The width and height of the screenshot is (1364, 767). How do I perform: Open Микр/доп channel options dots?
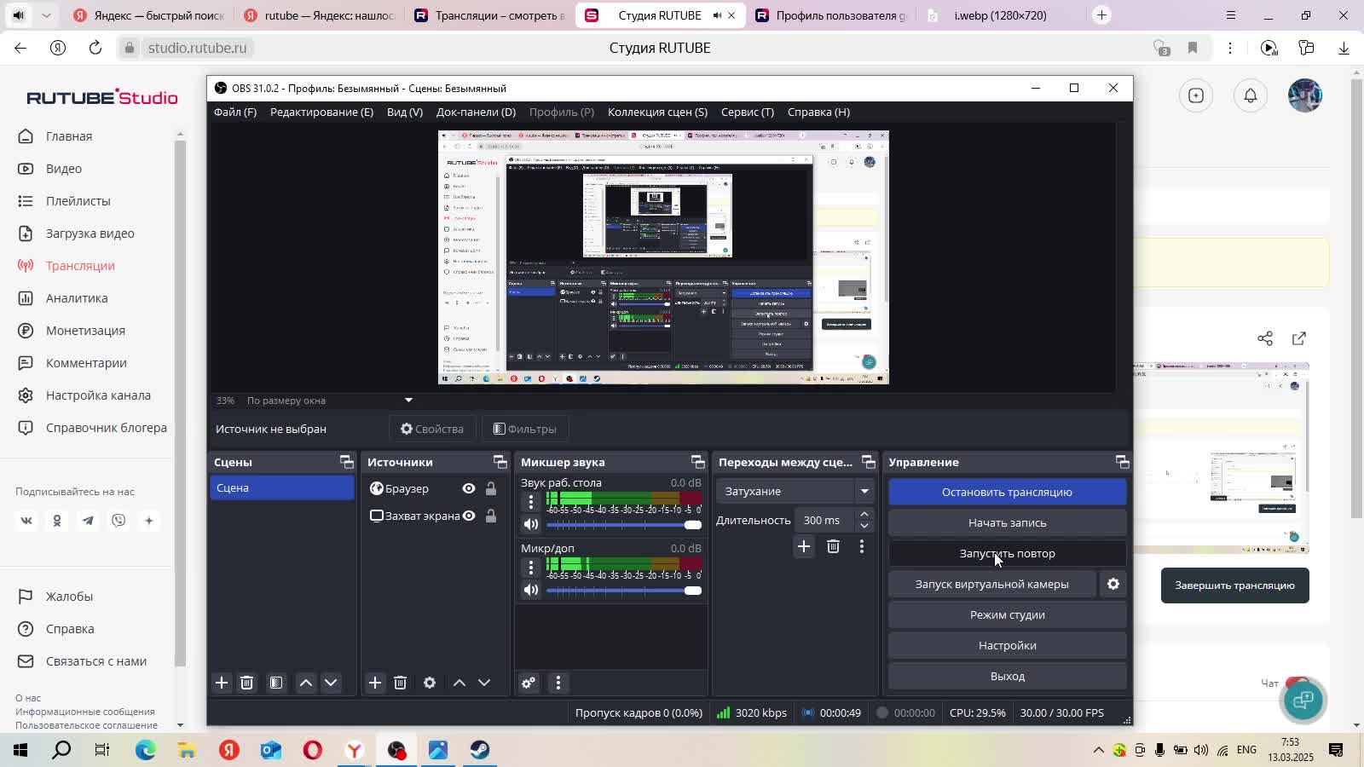[x=531, y=568]
